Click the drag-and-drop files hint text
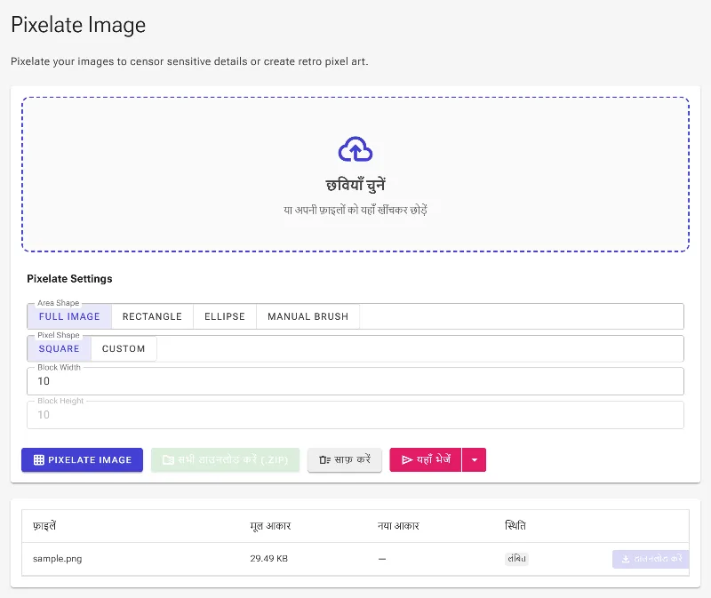 (x=355, y=210)
